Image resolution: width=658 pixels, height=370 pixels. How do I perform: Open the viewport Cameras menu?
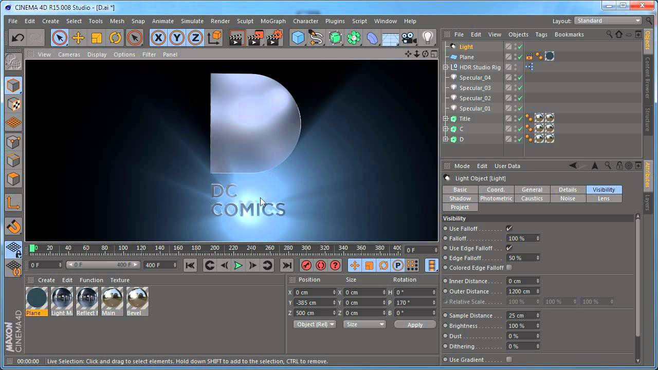click(69, 54)
